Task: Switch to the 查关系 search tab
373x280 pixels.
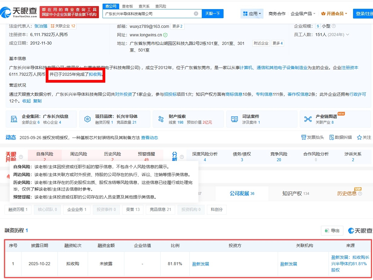Action: [144, 6]
